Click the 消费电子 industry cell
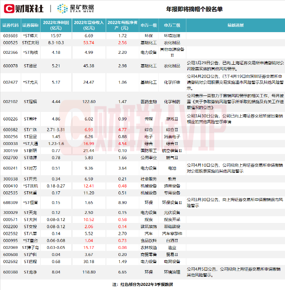Viewport: 285px width, 290px height. click(x=172, y=136)
